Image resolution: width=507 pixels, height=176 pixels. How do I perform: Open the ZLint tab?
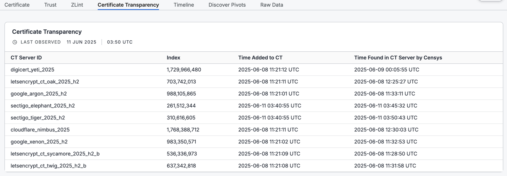(x=77, y=5)
